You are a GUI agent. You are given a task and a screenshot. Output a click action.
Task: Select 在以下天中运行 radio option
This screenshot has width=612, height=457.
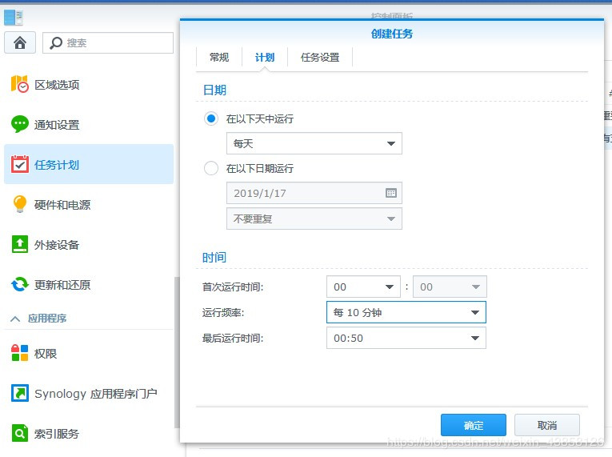(x=211, y=118)
